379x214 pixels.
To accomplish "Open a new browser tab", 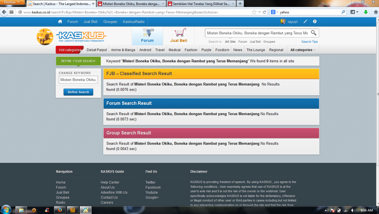I will point(240,4).
